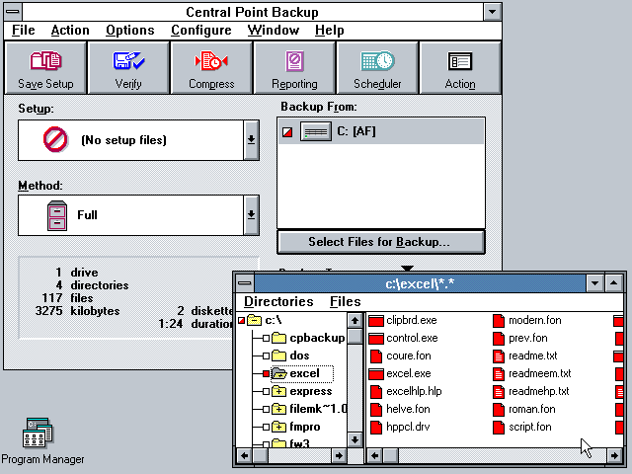
Task: Click the clipbrd.exe file icon
Action: pyautogui.click(x=376, y=321)
